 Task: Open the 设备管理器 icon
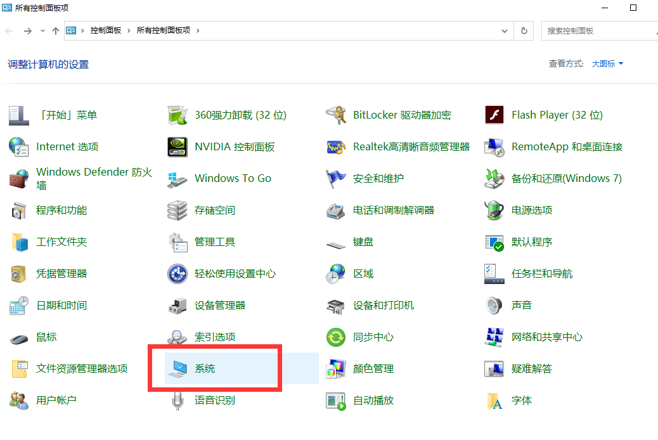pos(177,306)
